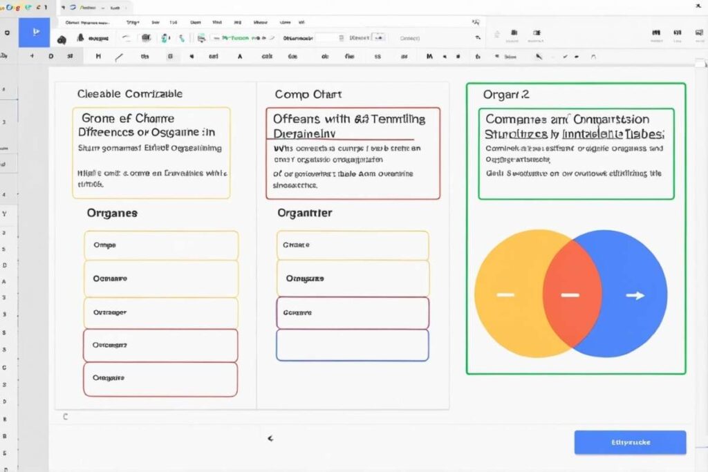Open the 'Lowe' menu in the menu bar

click(x=285, y=22)
